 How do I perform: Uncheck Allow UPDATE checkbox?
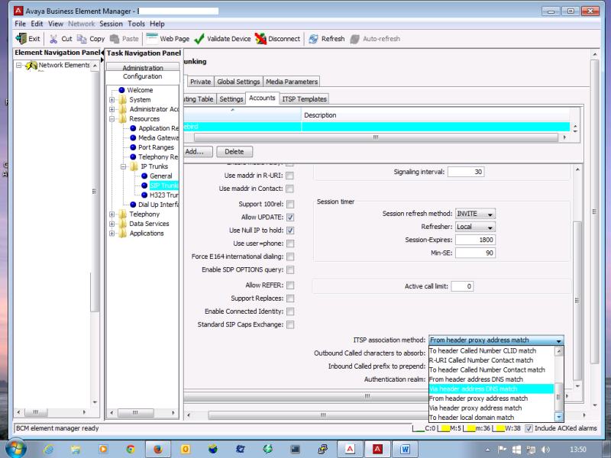(x=290, y=218)
